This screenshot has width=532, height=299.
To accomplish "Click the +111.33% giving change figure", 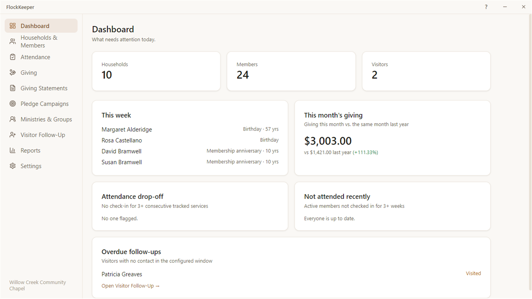I will (x=365, y=152).
